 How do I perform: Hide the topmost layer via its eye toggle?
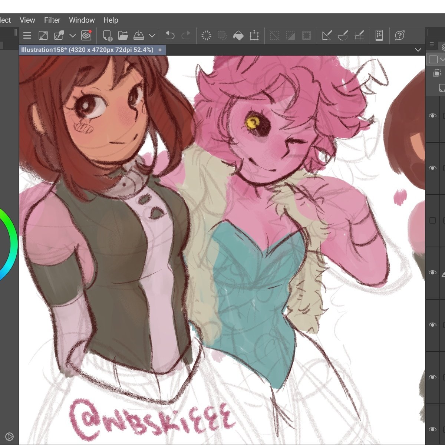click(x=432, y=116)
